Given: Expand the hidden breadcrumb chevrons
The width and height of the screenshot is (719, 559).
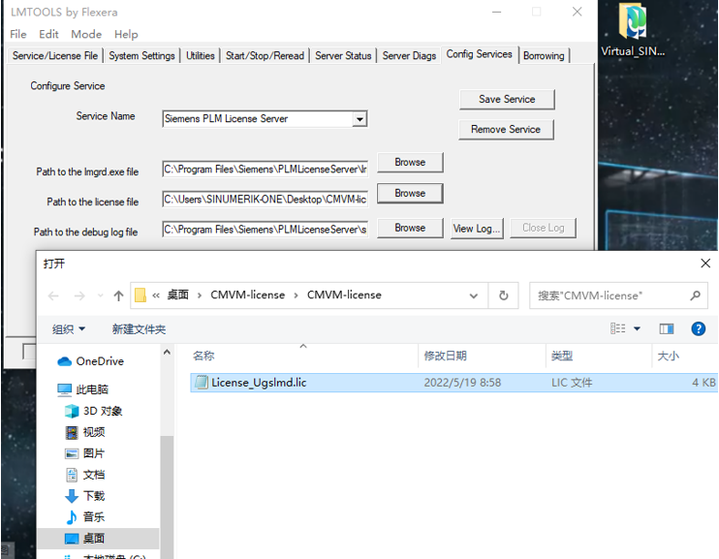Looking at the screenshot, I should point(156,295).
